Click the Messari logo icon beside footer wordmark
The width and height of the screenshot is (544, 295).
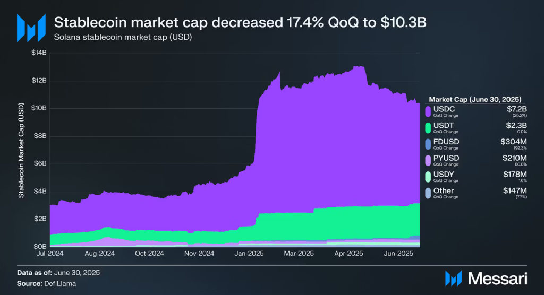(x=453, y=279)
